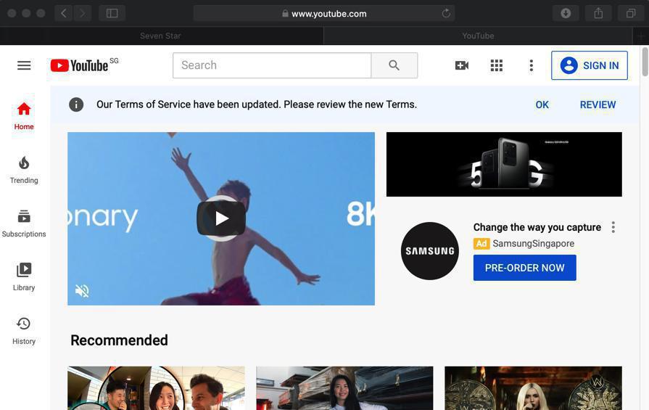Unmute the Samsung ad video

[x=82, y=291]
